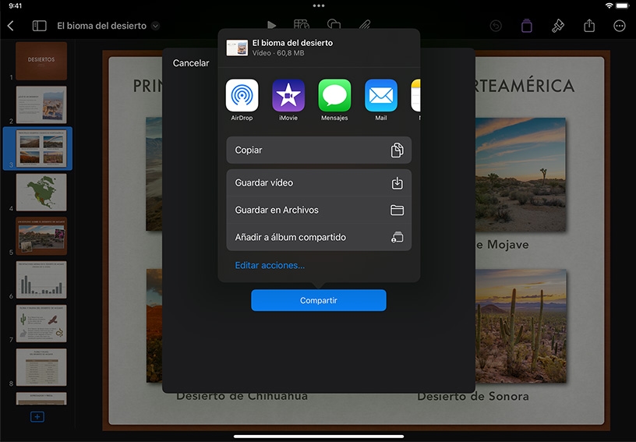Screen dimensions: 636x442
Task: Choose the Mail app icon
Action: (381, 95)
